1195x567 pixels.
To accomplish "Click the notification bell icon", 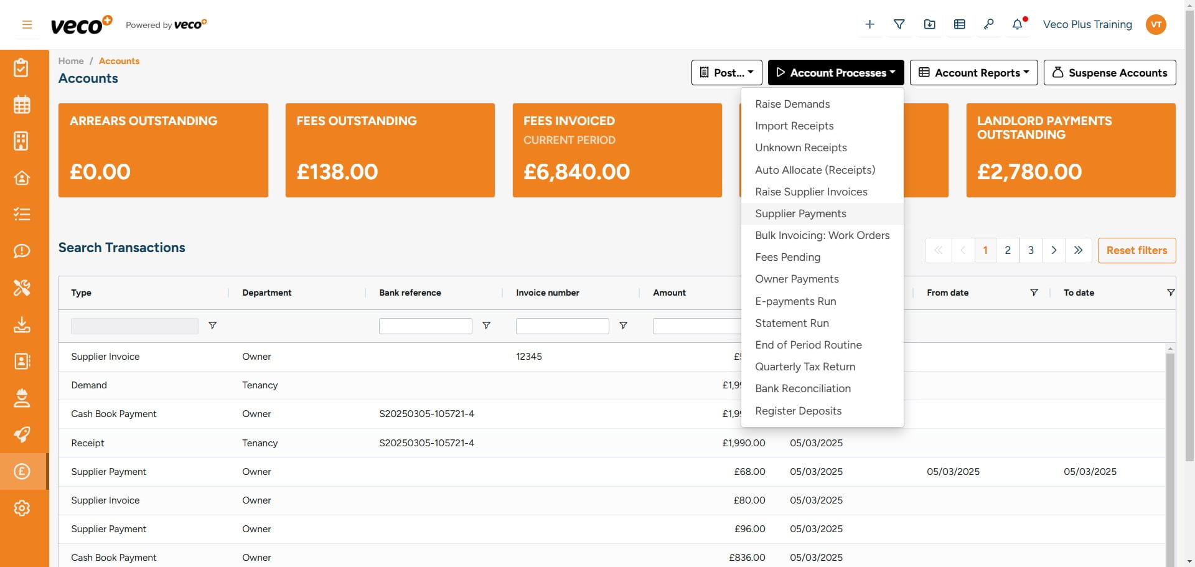I will [x=1017, y=24].
